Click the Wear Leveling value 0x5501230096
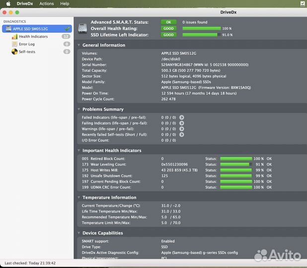Viewport: 307px width, 268px height. [174, 164]
